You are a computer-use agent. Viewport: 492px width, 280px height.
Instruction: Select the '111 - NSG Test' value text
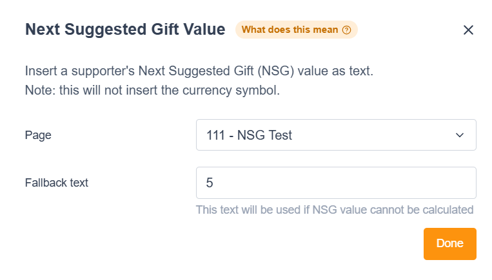249,135
